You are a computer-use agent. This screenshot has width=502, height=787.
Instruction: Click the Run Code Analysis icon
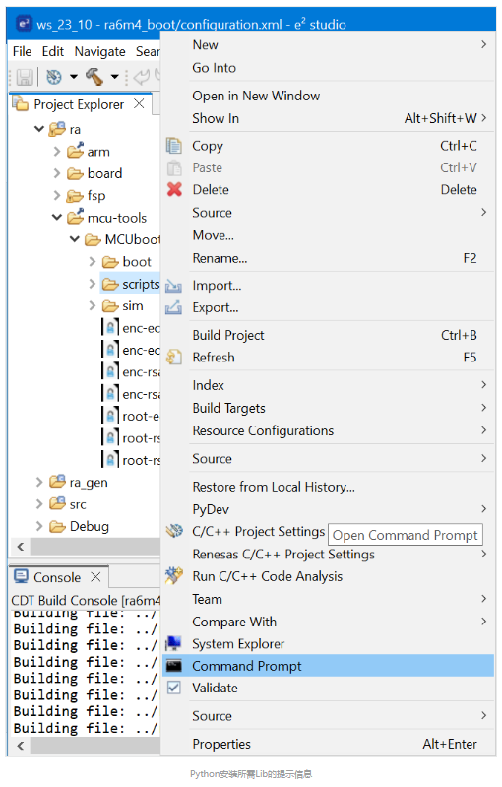point(173,575)
